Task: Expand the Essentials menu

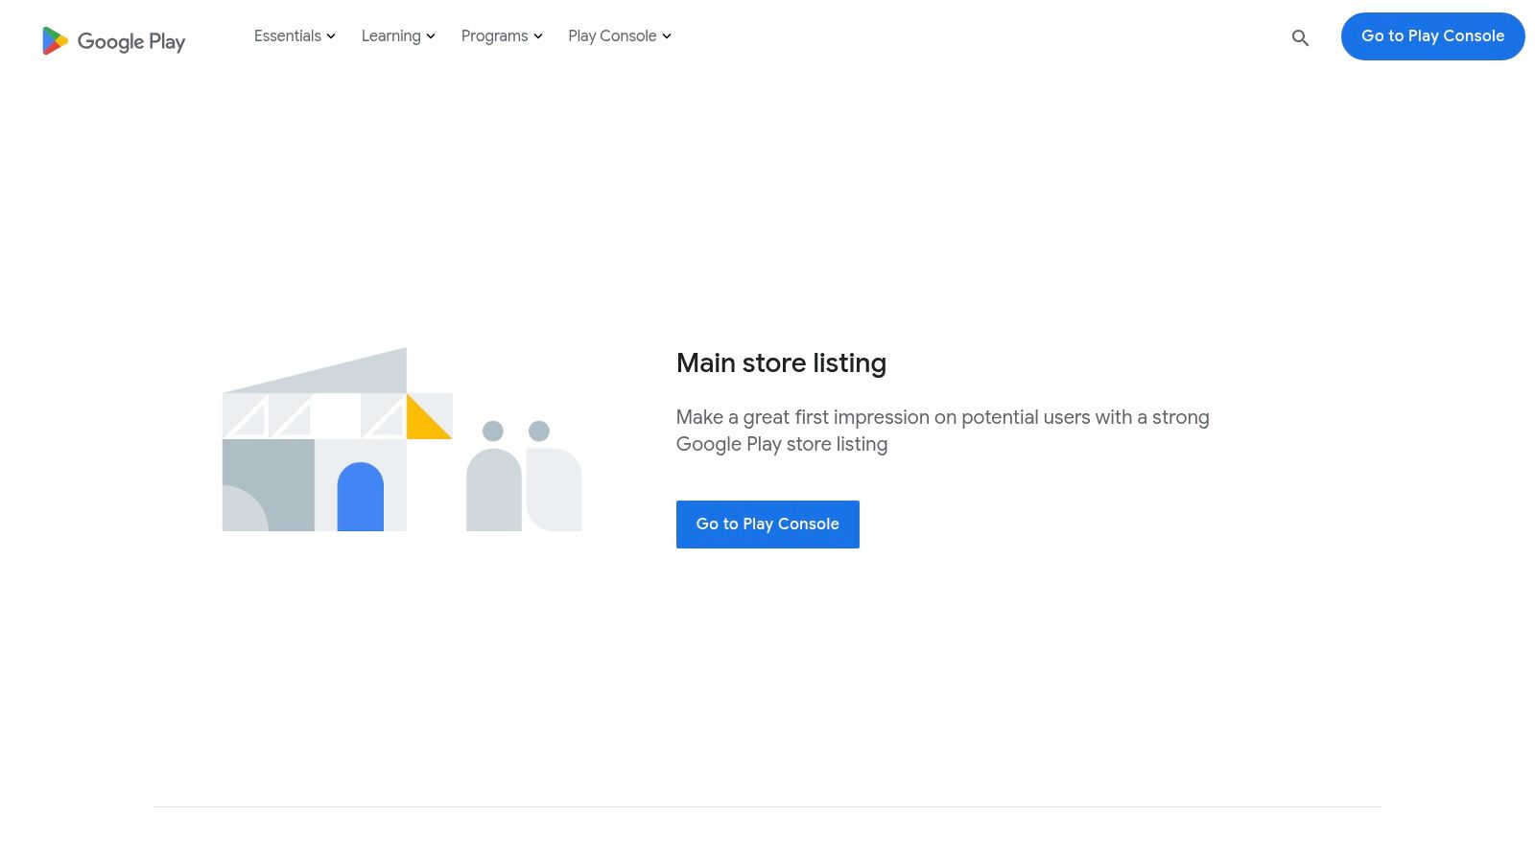Action: tap(295, 36)
